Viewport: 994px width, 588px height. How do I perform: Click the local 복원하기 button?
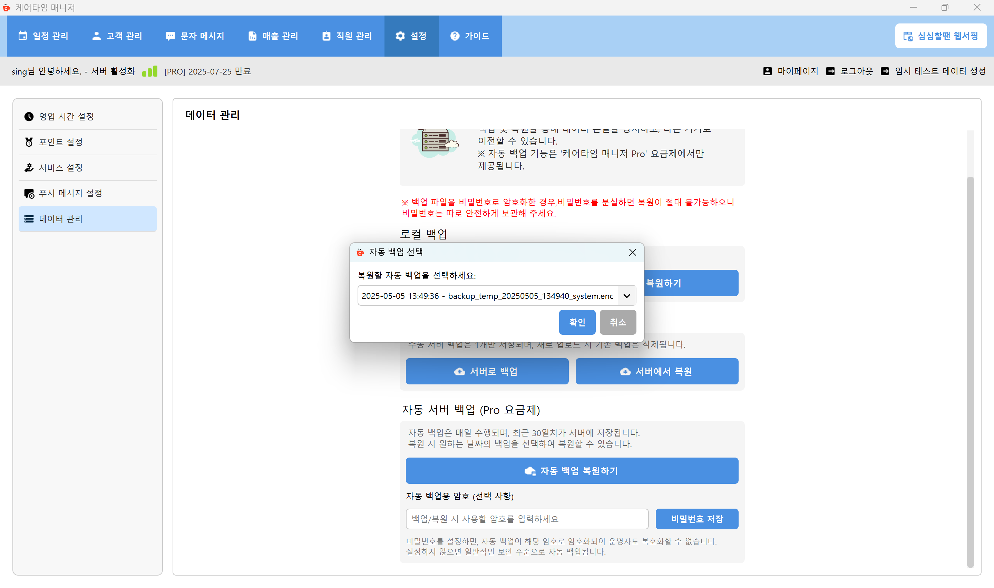click(691, 283)
